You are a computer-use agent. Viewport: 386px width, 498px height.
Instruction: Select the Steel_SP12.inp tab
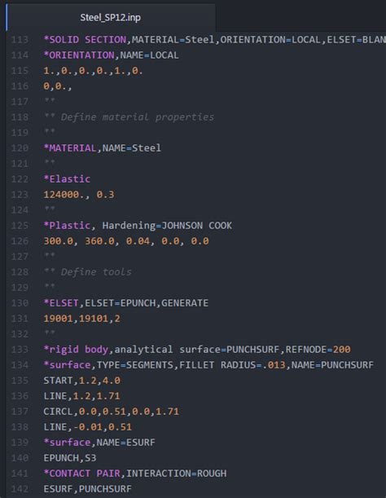click(110, 17)
